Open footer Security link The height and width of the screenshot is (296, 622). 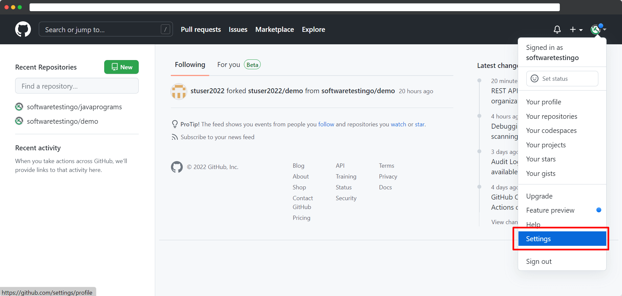(346, 198)
